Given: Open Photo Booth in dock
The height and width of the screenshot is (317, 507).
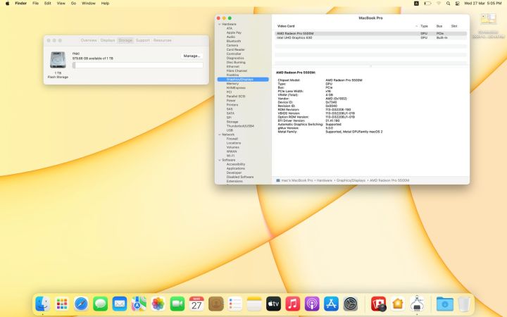Looking at the screenshot, I should (378, 304).
